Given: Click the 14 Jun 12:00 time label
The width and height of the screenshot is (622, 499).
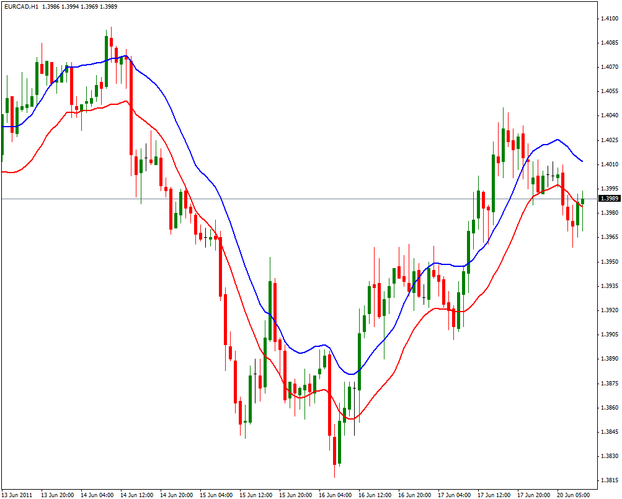Looking at the screenshot, I should tap(137, 495).
